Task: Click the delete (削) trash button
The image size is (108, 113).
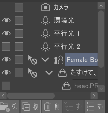Action: pos(52,106)
